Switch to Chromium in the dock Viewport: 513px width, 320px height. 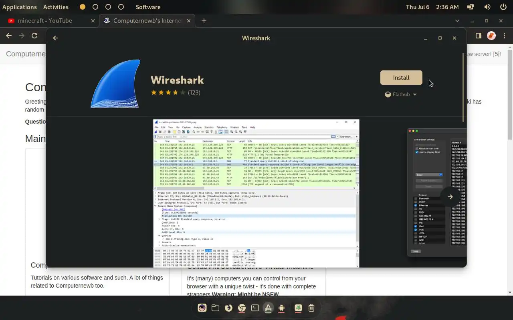coord(242,308)
